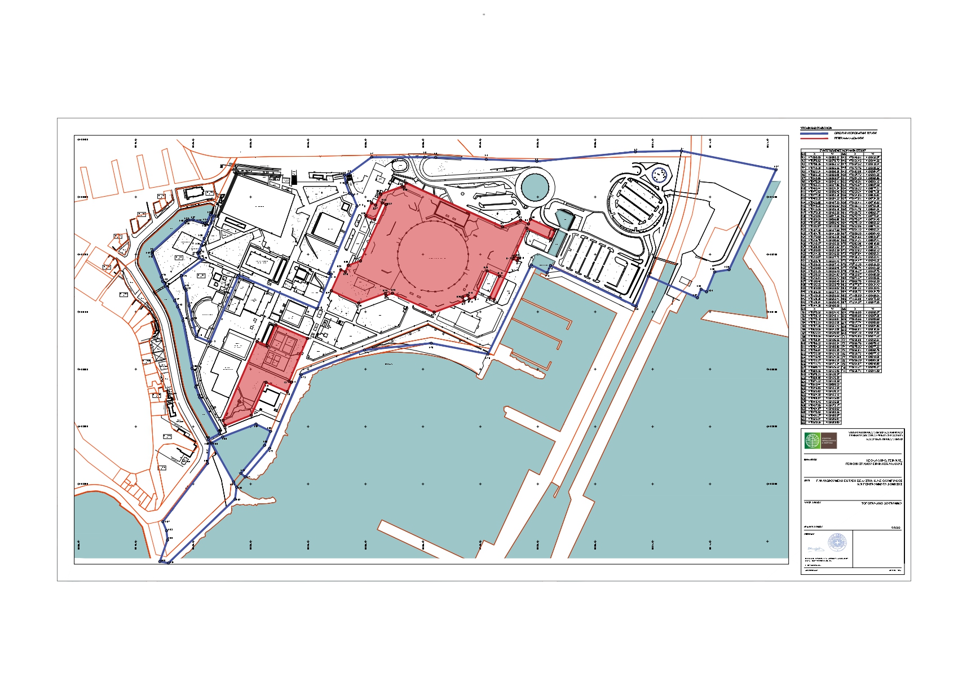967x700 pixels.
Task: Click the green ministry logo in title block
Action: click(x=813, y=441)
